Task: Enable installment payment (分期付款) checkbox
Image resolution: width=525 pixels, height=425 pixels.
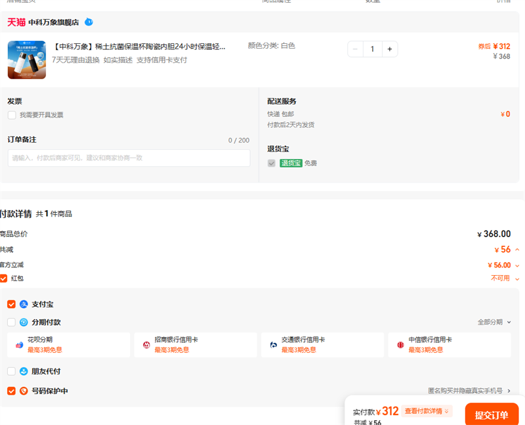Action: pos(11,323)
